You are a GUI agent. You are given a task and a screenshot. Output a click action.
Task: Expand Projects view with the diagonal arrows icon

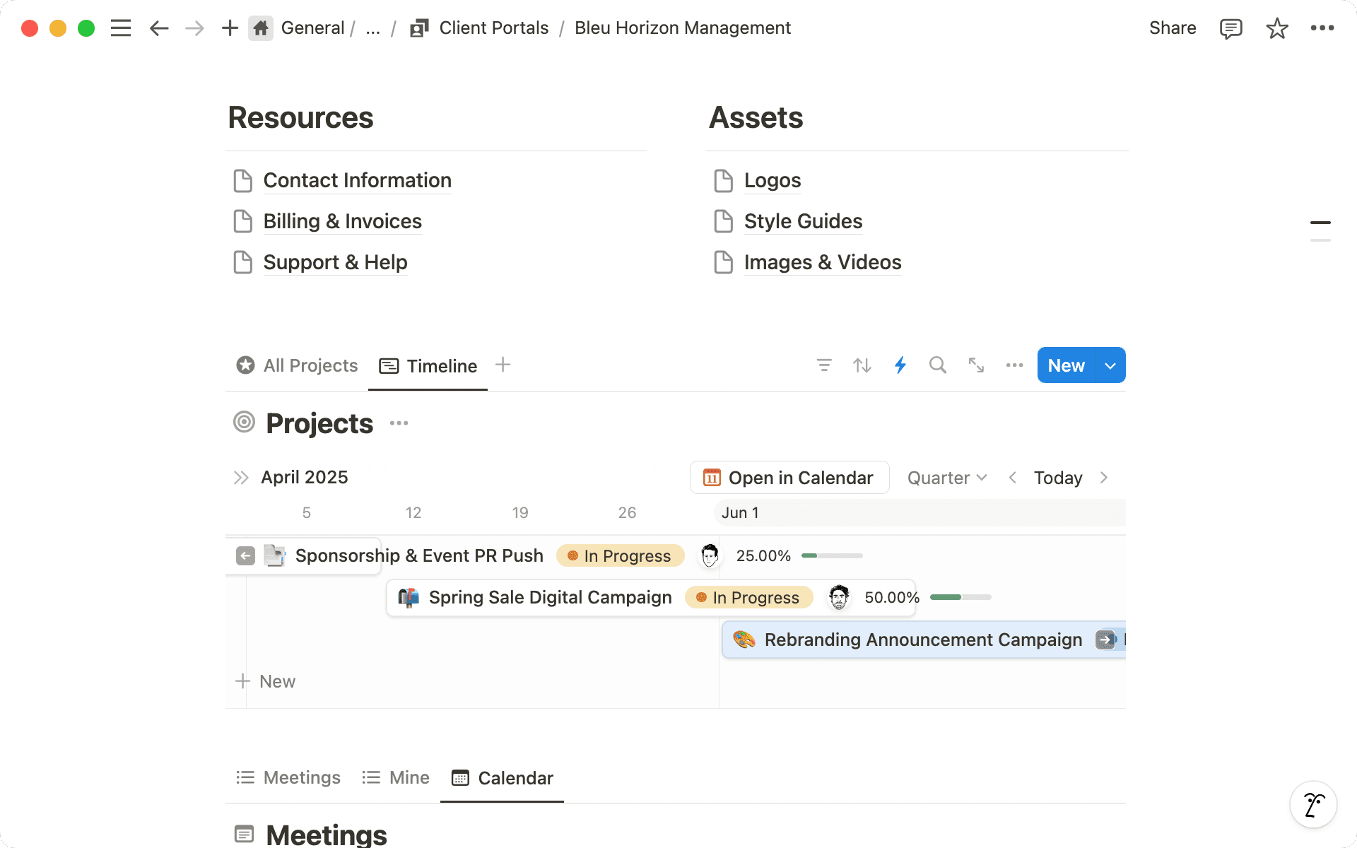(976, 365)
